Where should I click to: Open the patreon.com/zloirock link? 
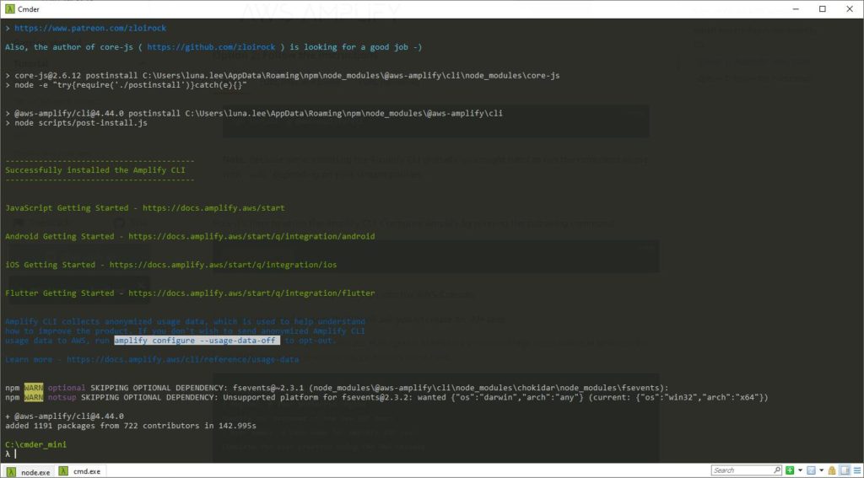tap(90, 28)
